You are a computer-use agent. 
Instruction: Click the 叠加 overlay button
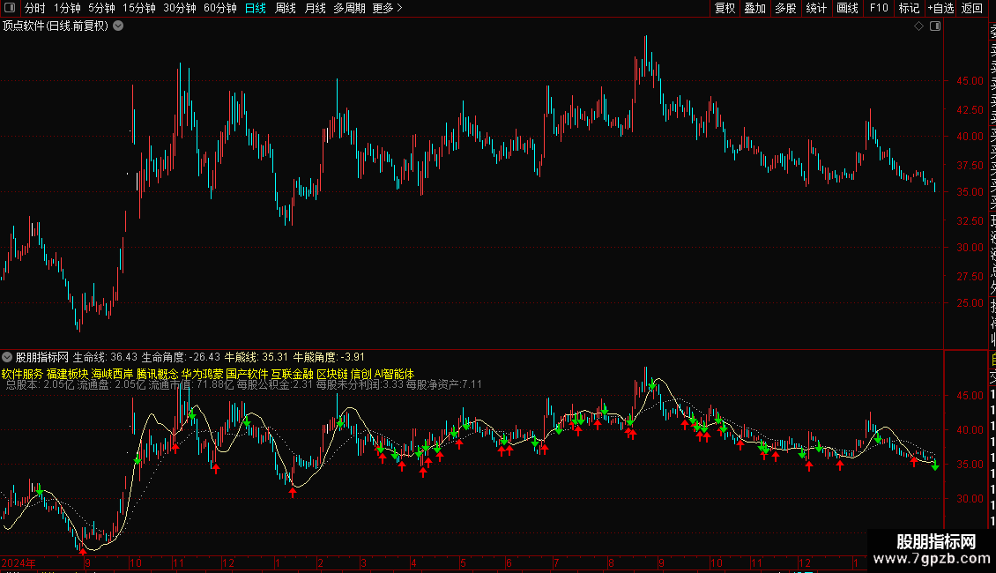[x=755, y=8]
